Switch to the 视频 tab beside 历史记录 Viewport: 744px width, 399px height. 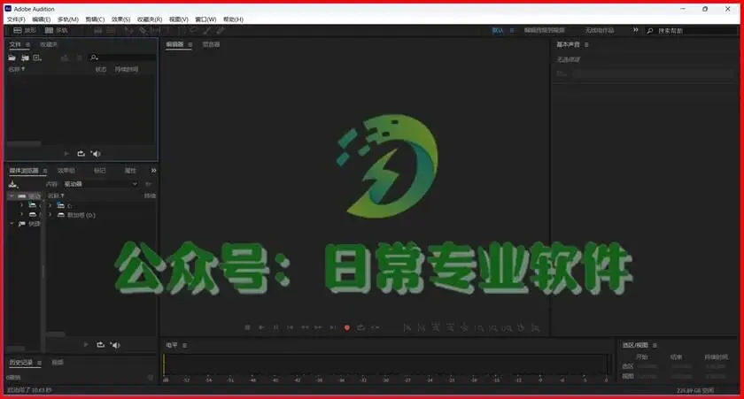click(58, 363)
